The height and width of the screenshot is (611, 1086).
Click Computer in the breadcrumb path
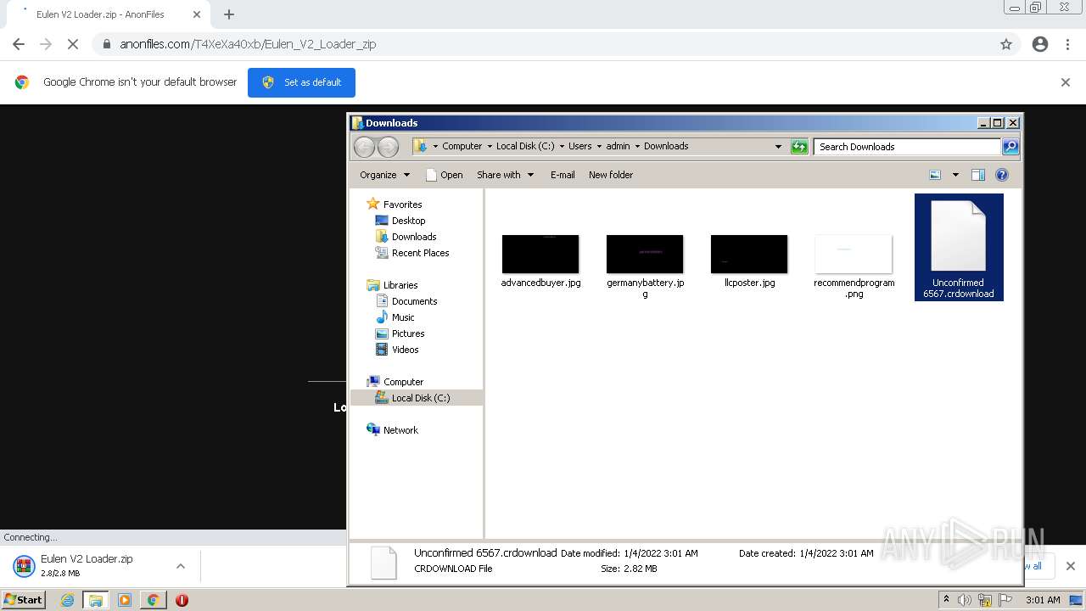(462, 146)
